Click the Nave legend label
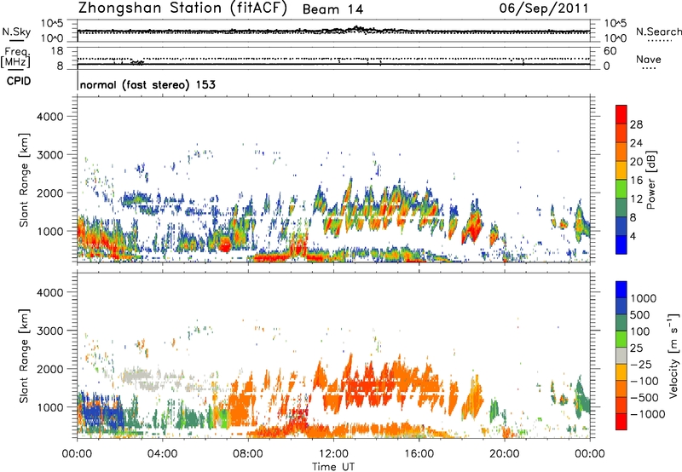 point(649,59)
